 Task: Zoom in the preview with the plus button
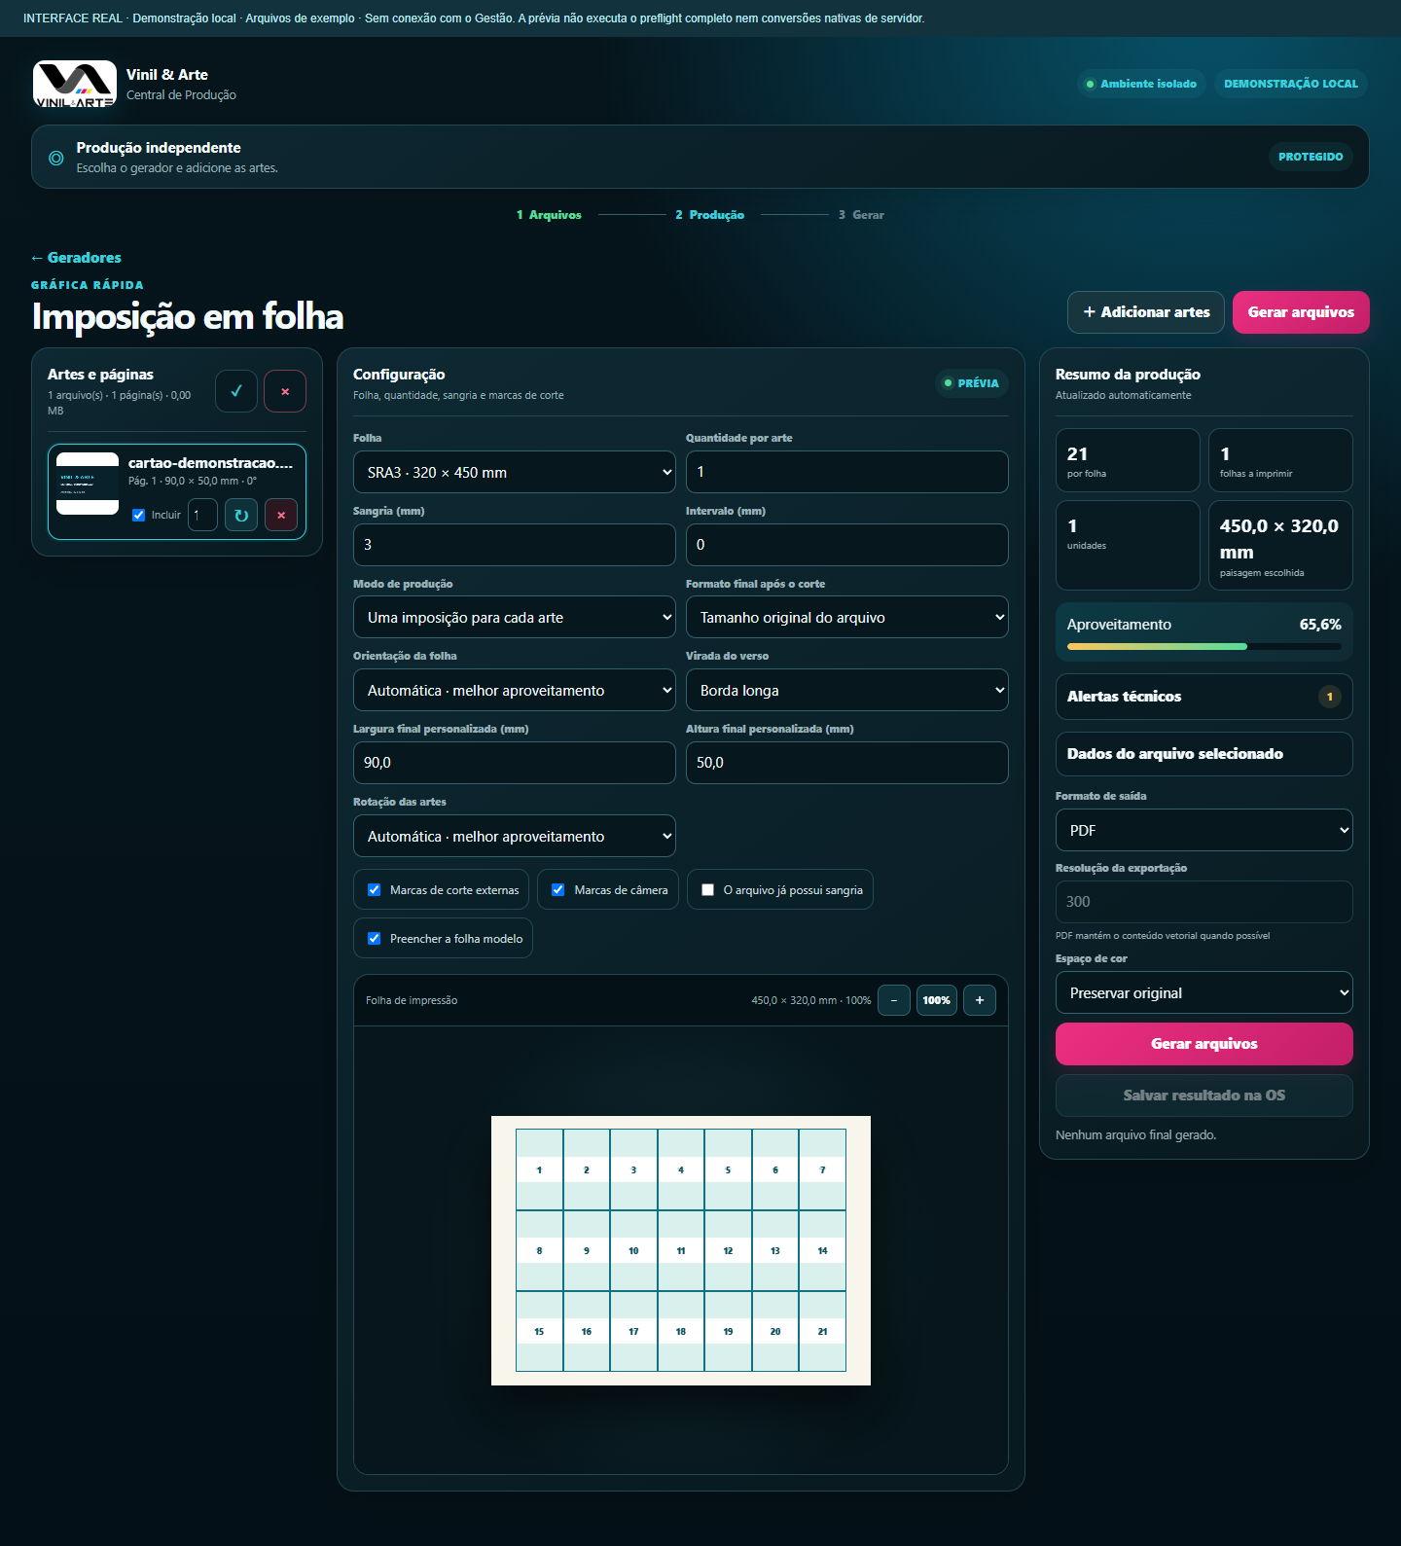[x=980, y=1000]
